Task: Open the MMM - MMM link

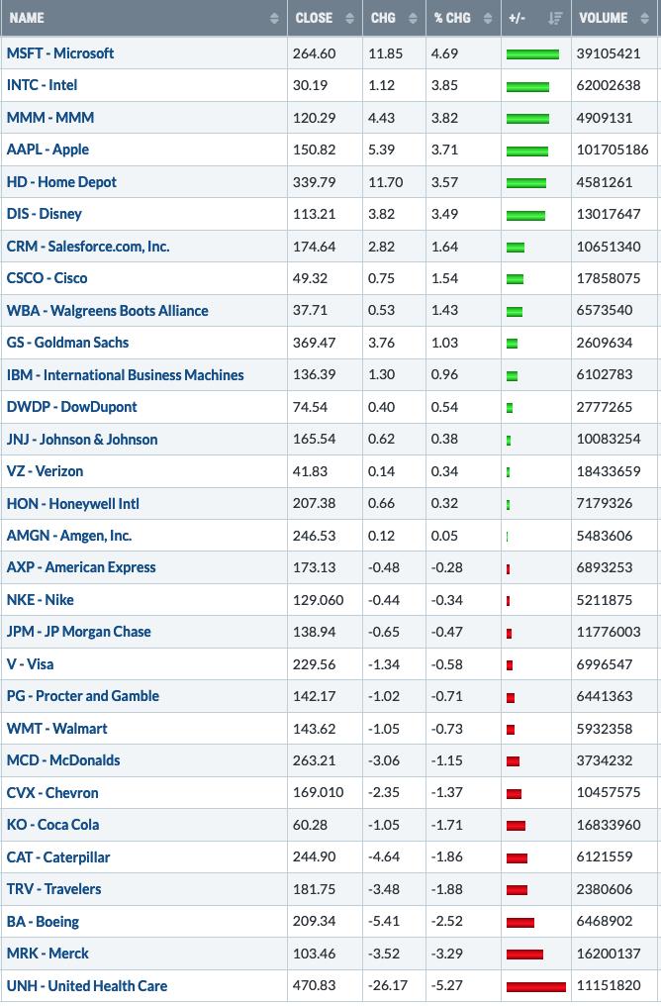Action: (50, 118)
